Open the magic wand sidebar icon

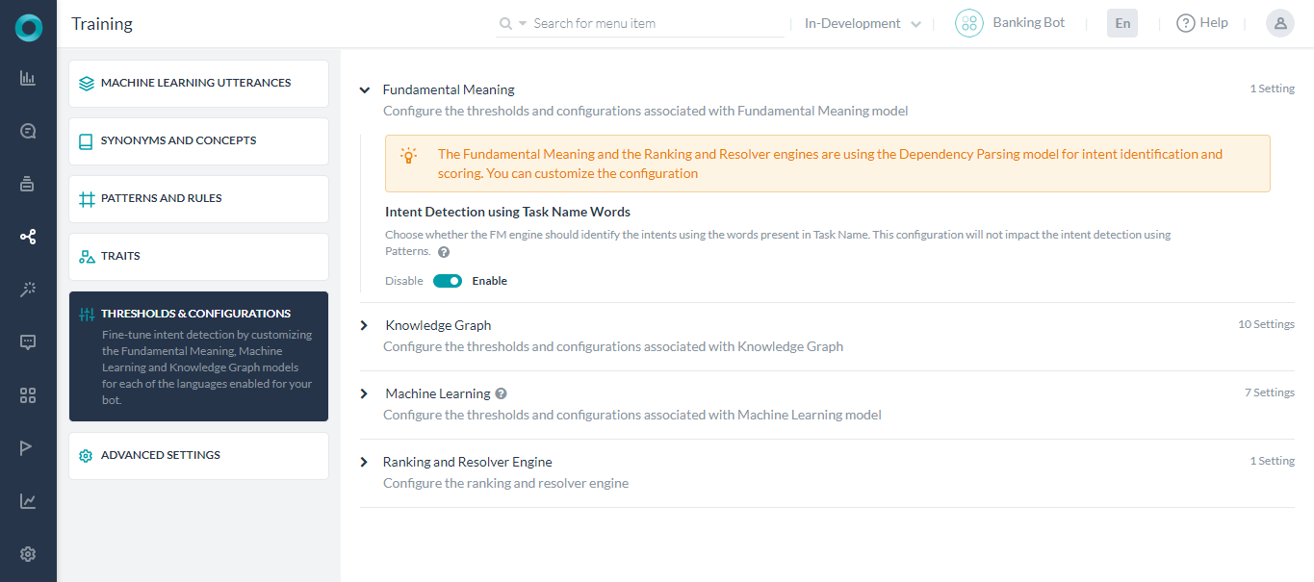(x=28, y=290)
